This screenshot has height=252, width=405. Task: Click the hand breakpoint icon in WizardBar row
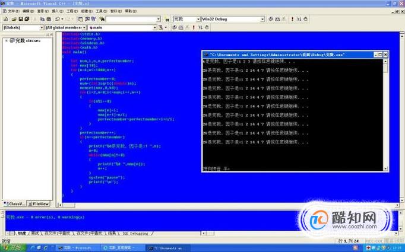point(207,27)
